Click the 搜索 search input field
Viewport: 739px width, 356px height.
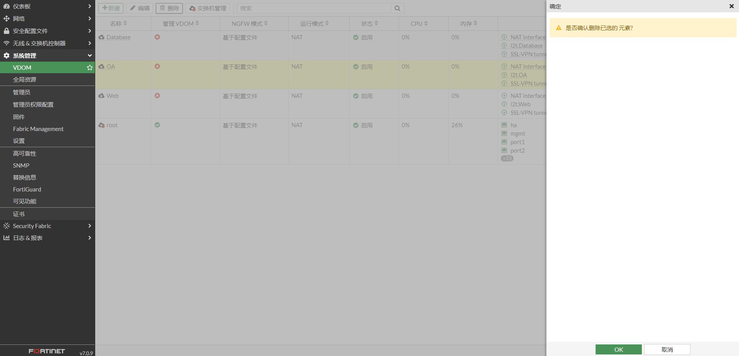click(314, 8)
